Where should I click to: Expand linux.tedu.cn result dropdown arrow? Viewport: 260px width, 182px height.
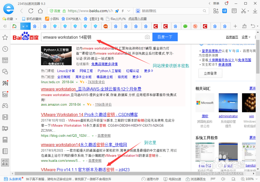pyautogui.click(x=77, y=82)
